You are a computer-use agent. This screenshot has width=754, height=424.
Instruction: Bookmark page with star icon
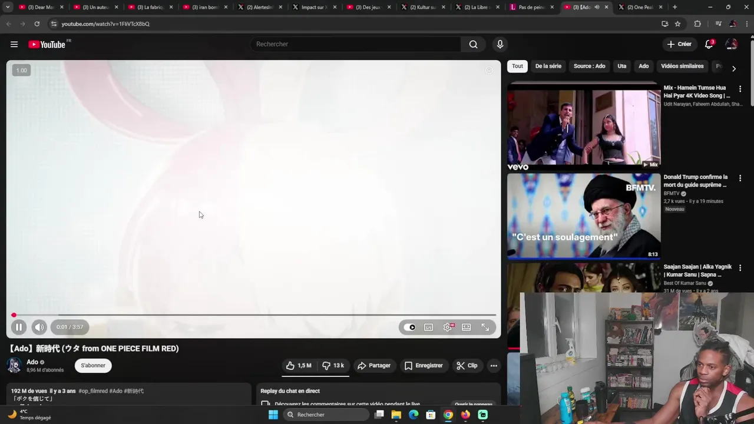coord(678,24)
